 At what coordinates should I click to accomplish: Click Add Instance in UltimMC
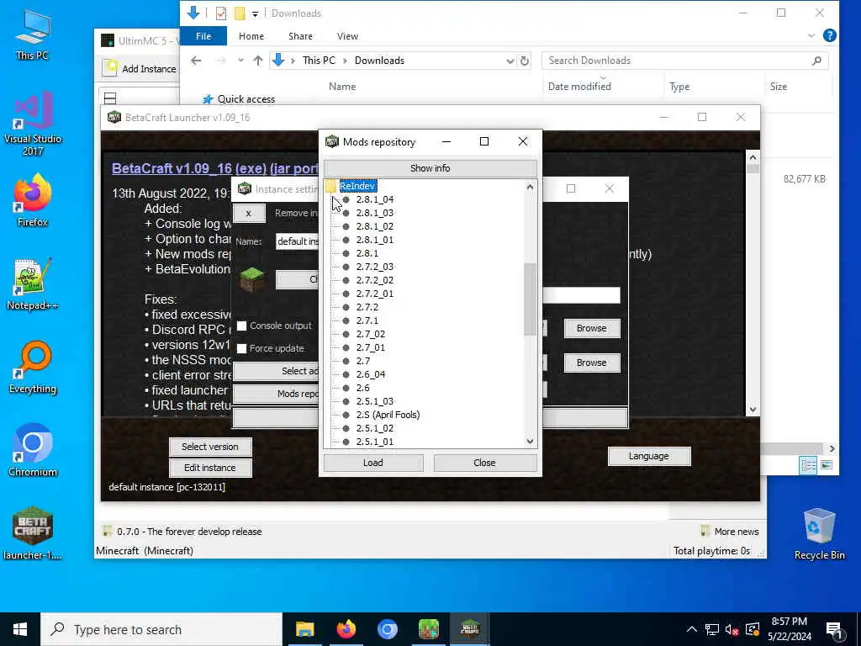(141, 69)
